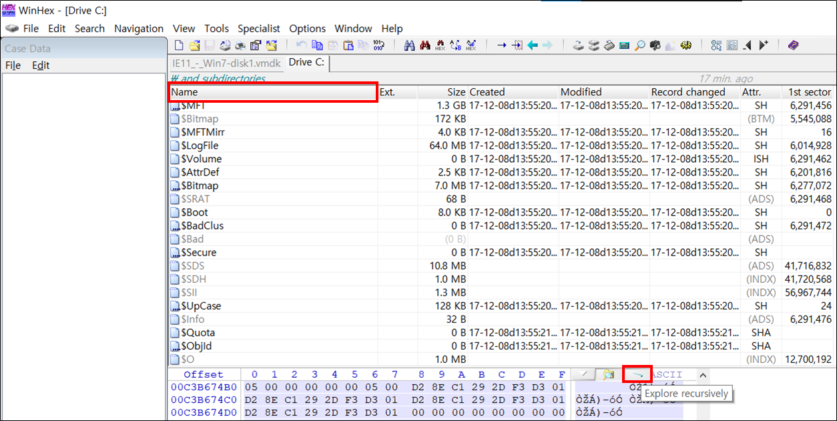
Task: Open the Specialist menu
Action: coord(259,28)
